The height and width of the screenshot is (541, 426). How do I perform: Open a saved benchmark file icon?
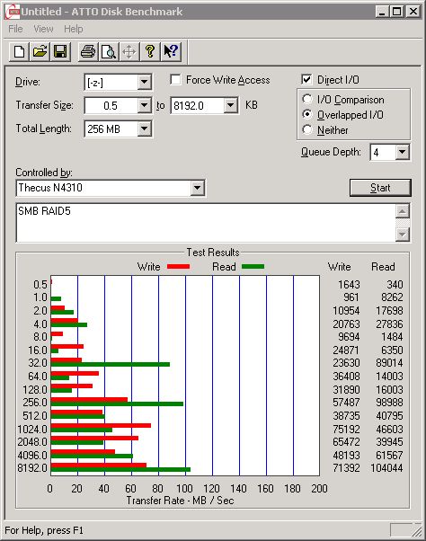40,52
